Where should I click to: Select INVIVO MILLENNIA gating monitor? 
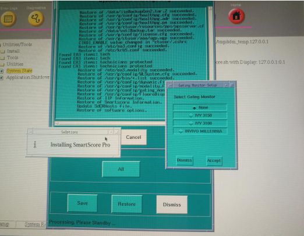coord(200,131)
